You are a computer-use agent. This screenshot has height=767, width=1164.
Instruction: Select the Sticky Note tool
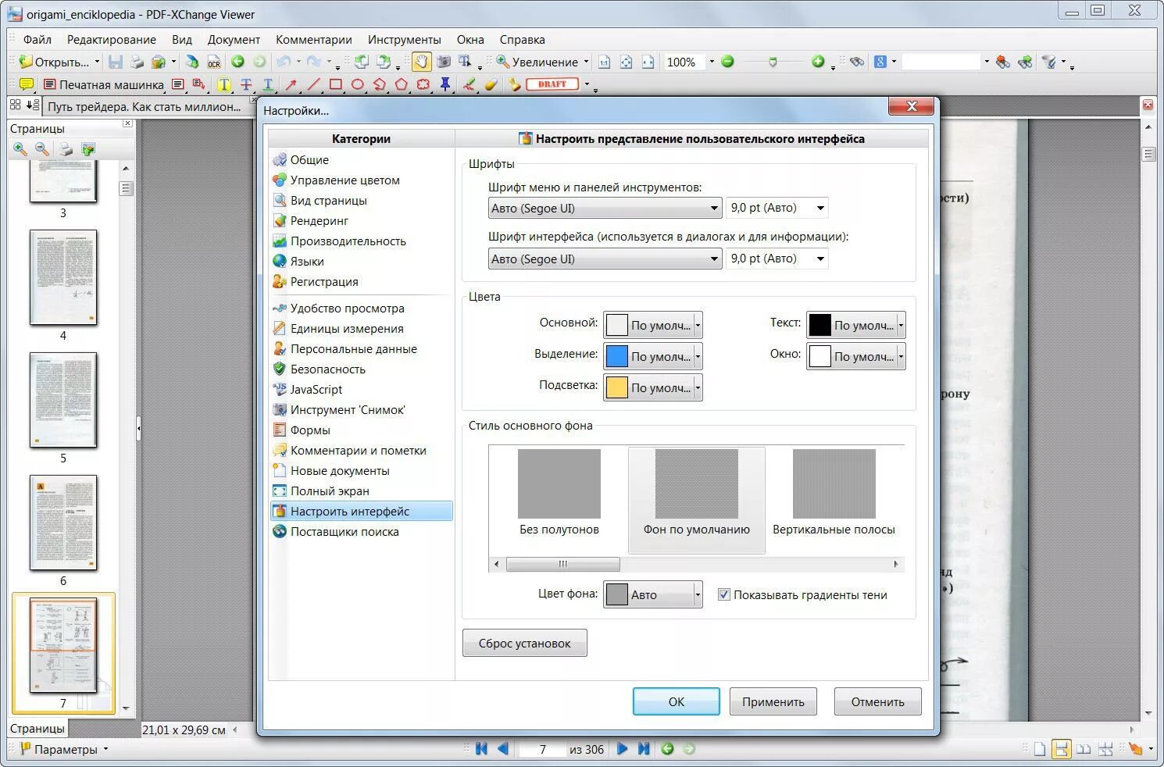[26, 84]
